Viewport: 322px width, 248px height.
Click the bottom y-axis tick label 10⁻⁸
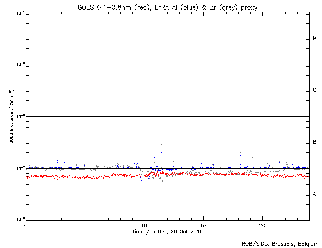(x=20, y=219)
